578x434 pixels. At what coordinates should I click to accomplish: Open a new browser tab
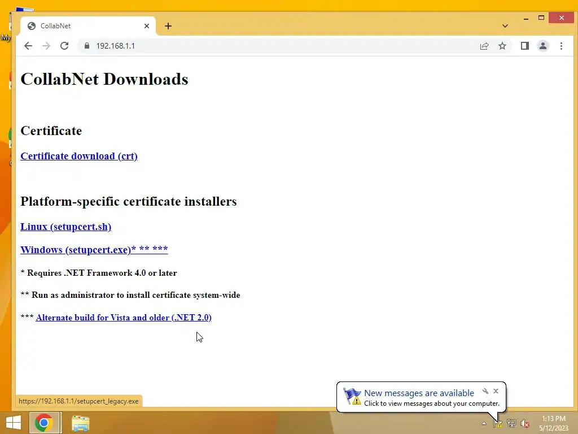[x=168, y=26]
